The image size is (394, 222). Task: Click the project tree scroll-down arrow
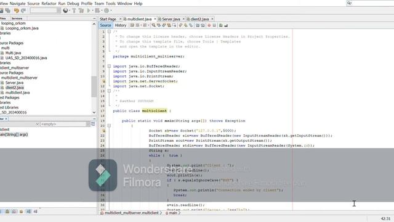94,112
